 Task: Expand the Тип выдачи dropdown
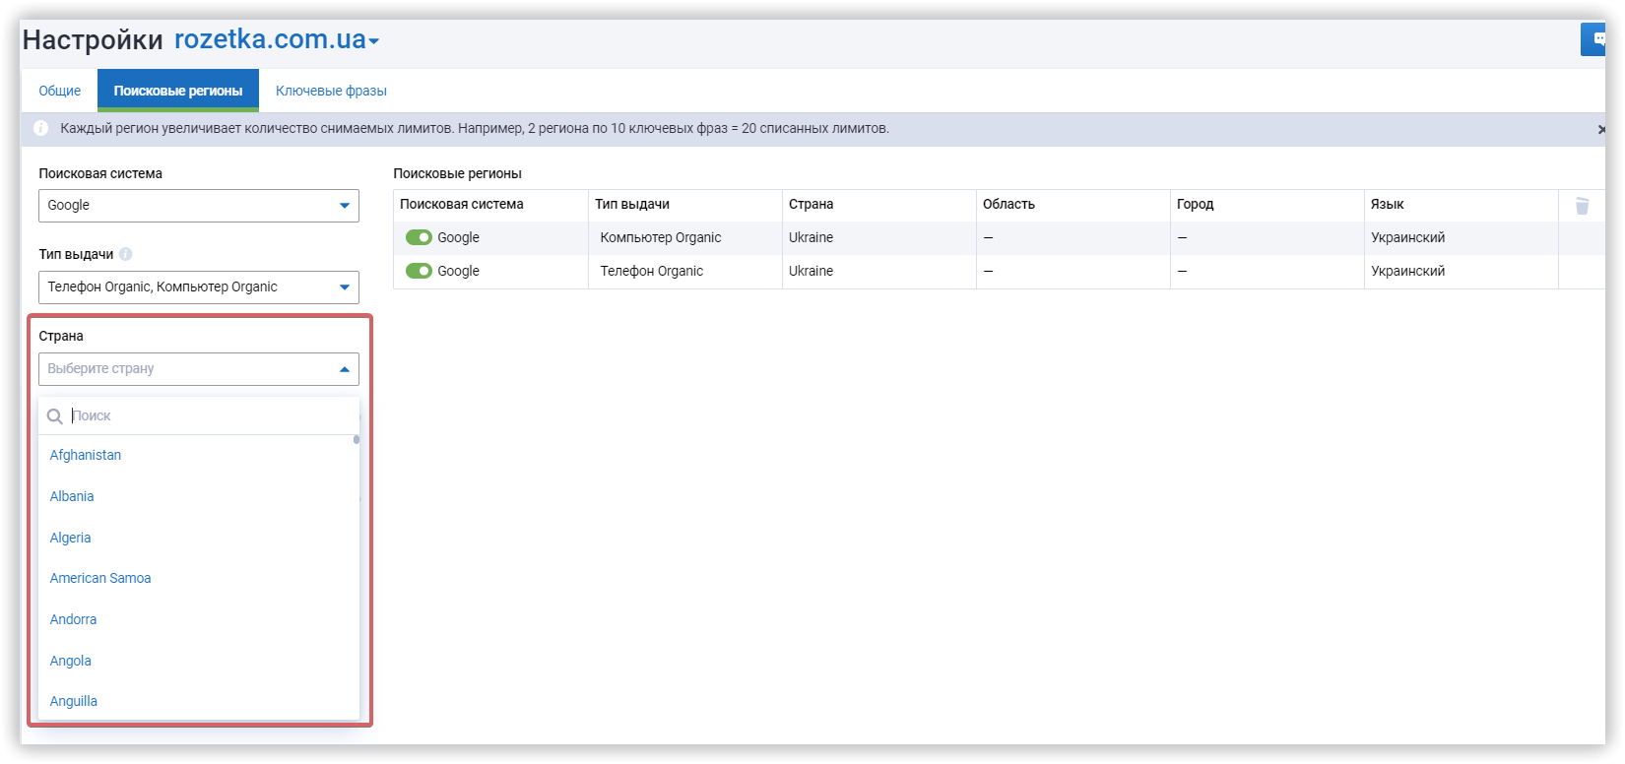(199, 287)
